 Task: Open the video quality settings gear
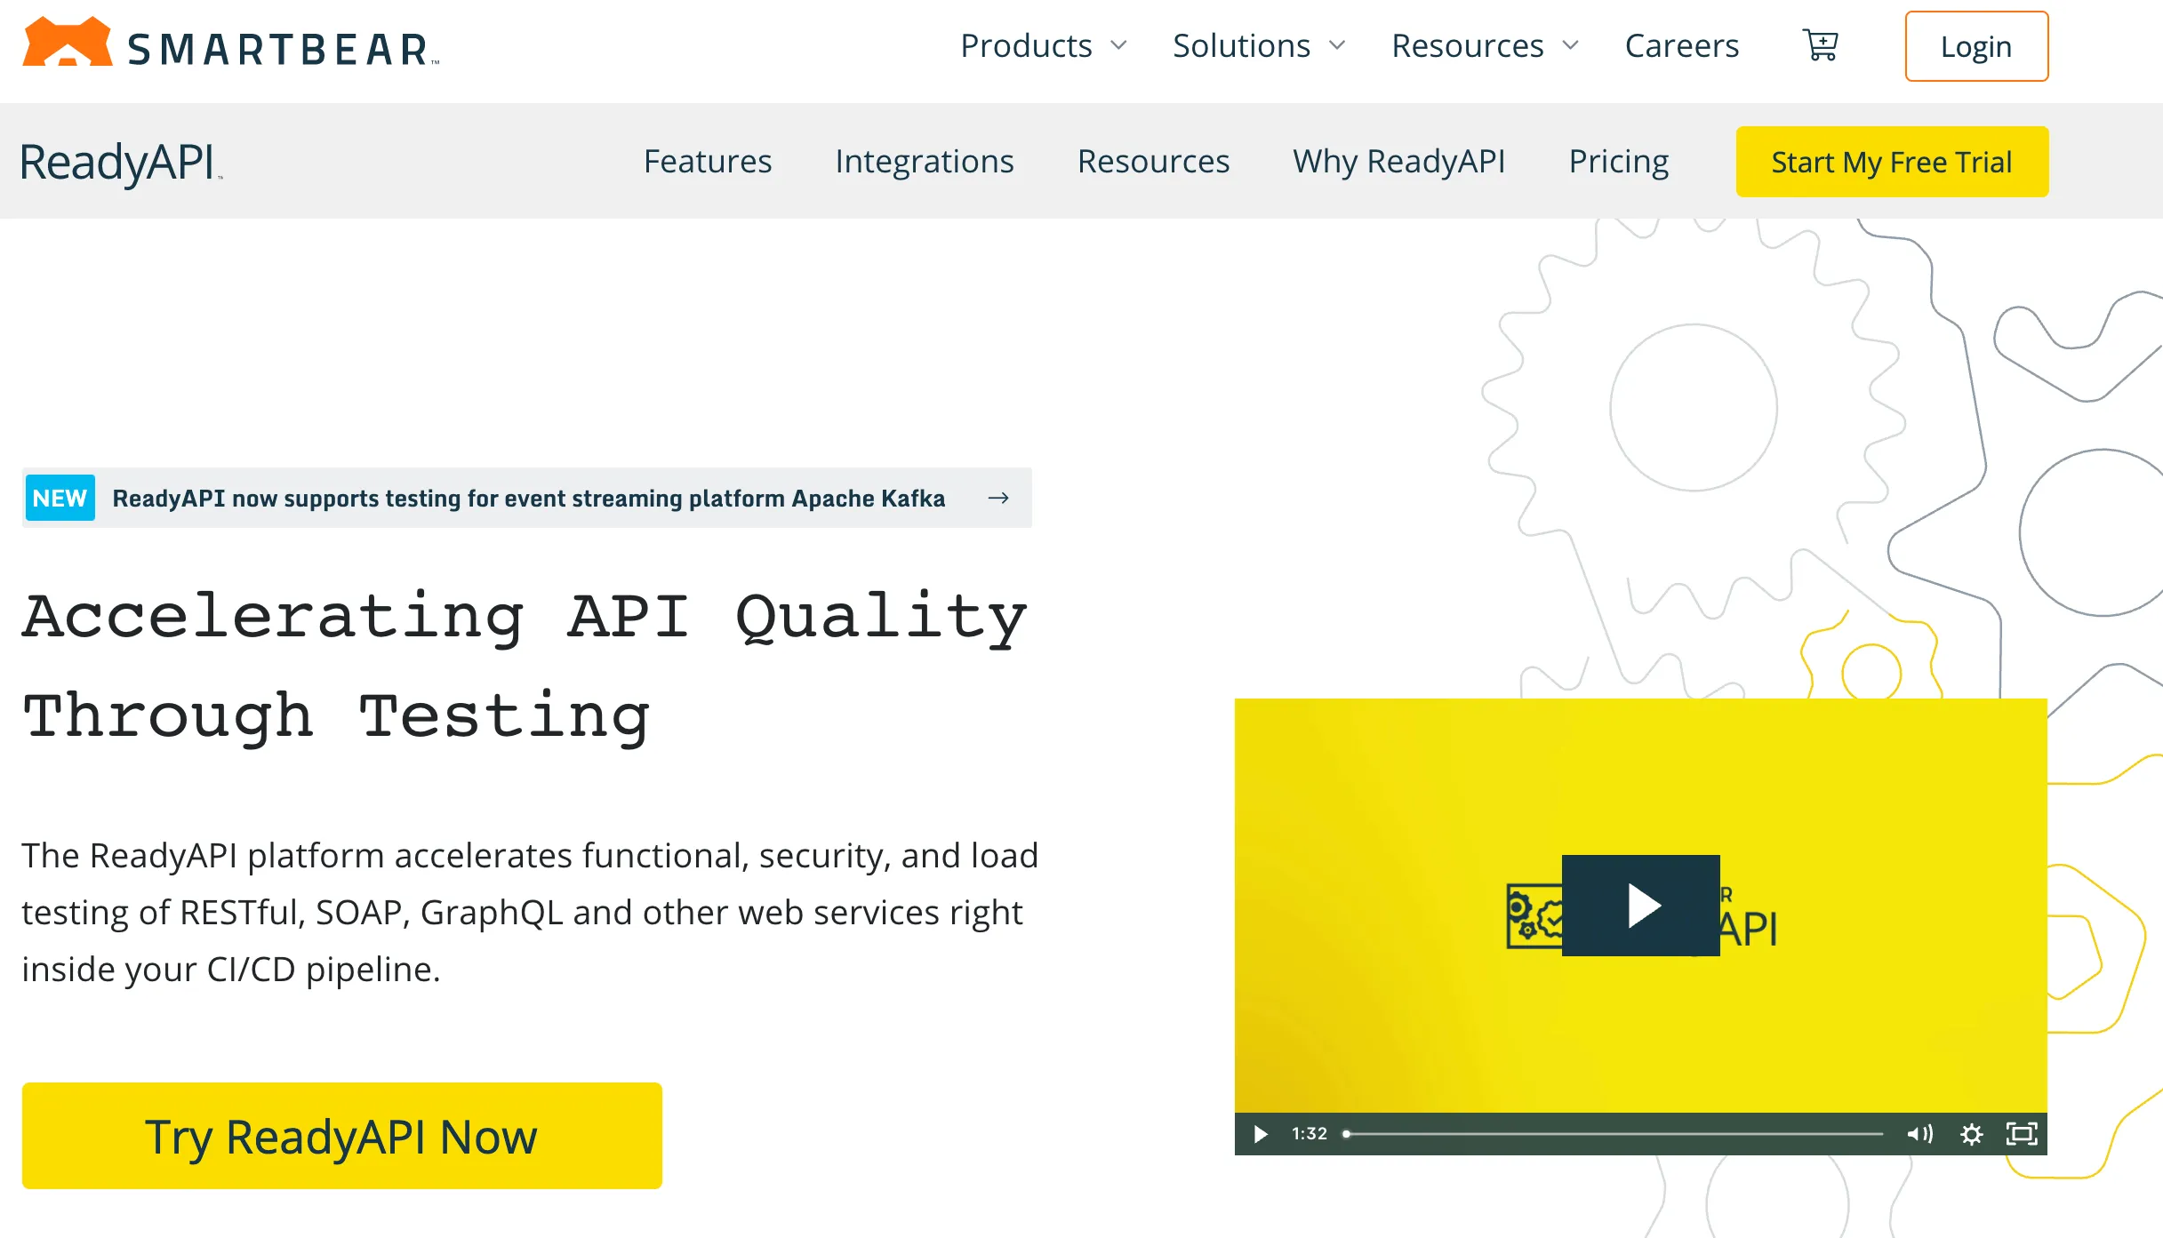pyautogui.click(x=1972, y=1133)
